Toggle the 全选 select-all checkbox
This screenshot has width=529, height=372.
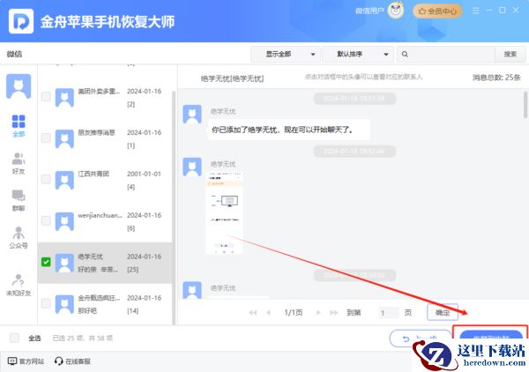(14, 338)
